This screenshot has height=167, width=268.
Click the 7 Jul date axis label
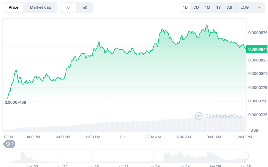pyautogui.click(x=123, y=137)
